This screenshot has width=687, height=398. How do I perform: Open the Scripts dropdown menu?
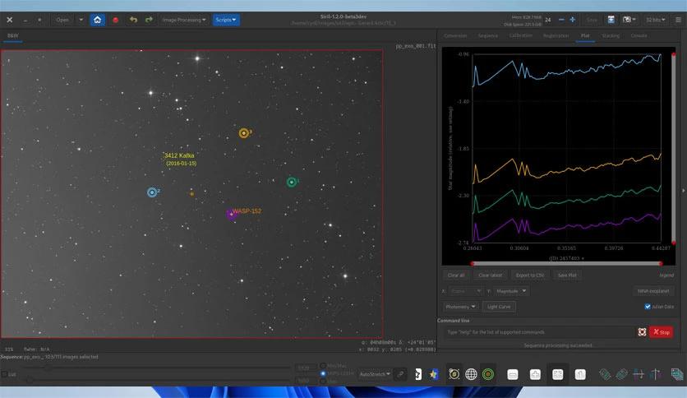click(226, 20)
